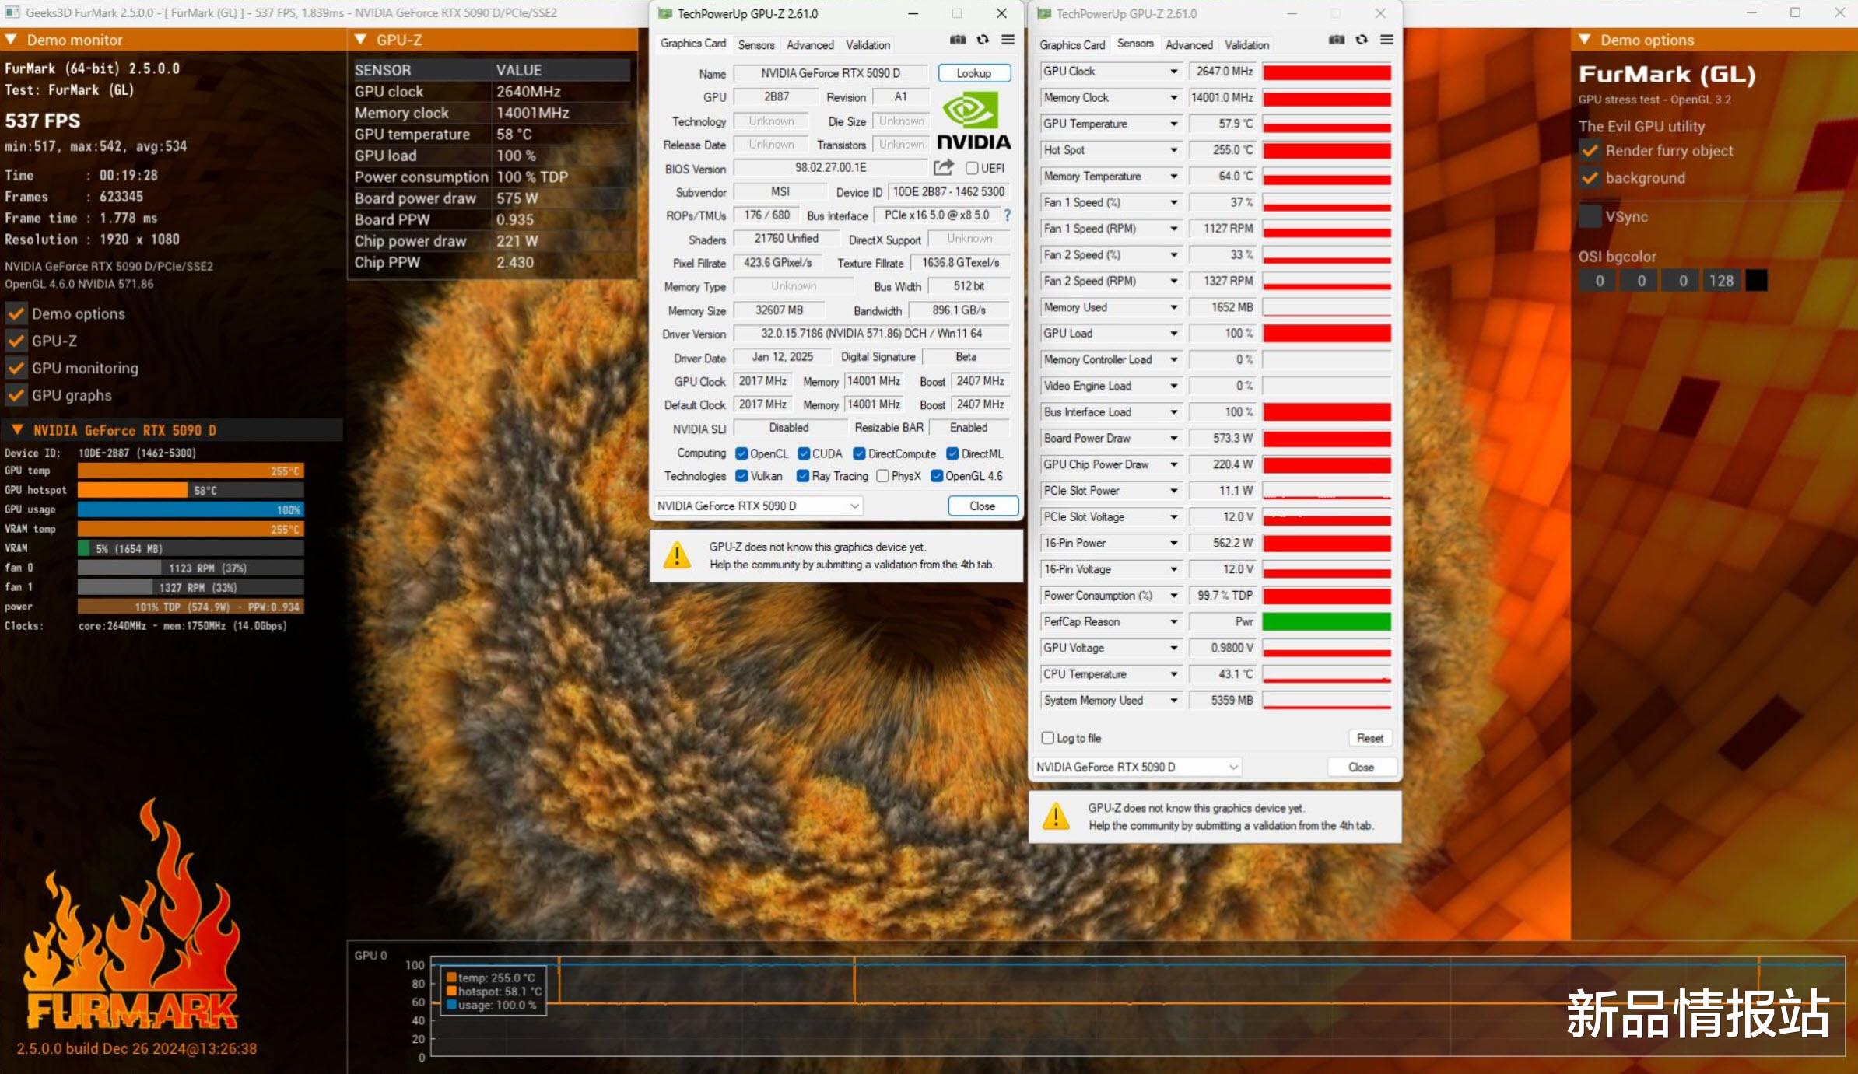Click the GPU-Z screenshot camera icon
Image resolution: width=1858 pixels, height=1074 pixels.
(958, 40)
